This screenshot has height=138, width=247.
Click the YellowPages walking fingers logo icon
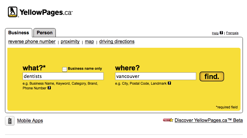(x=13, y=12)
